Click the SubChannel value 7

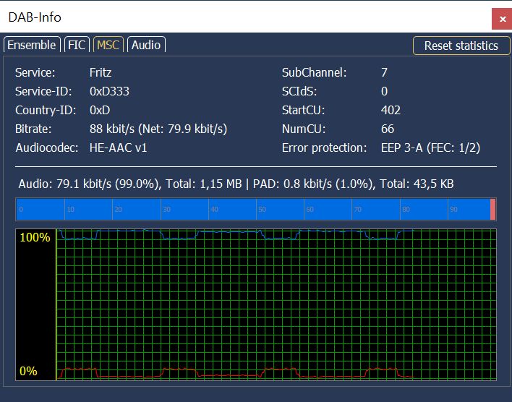tap(384, 72)
